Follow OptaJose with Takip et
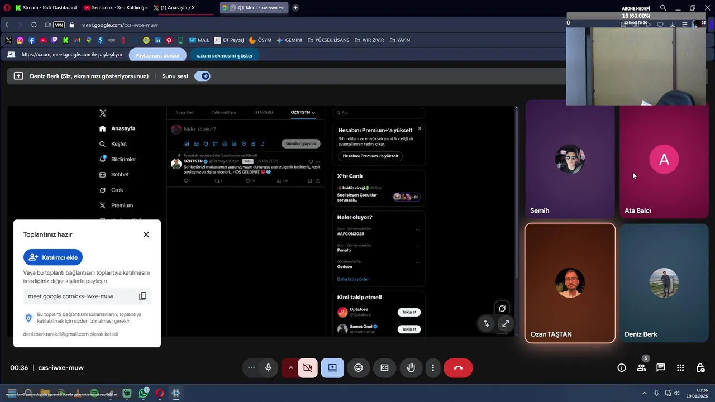Image resolution: width=715 pixels, height=402 pixels. tap(409, 312)
